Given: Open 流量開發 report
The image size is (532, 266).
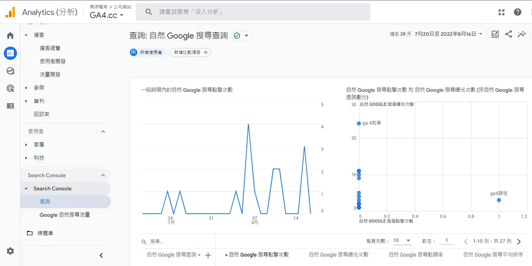Looking at the screenshot, I should click(50, 74).
